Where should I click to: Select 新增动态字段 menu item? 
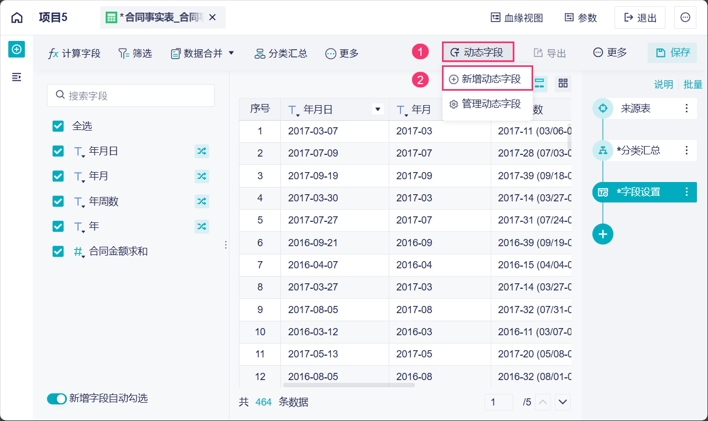pyautogui.click(x=487, y=79)
